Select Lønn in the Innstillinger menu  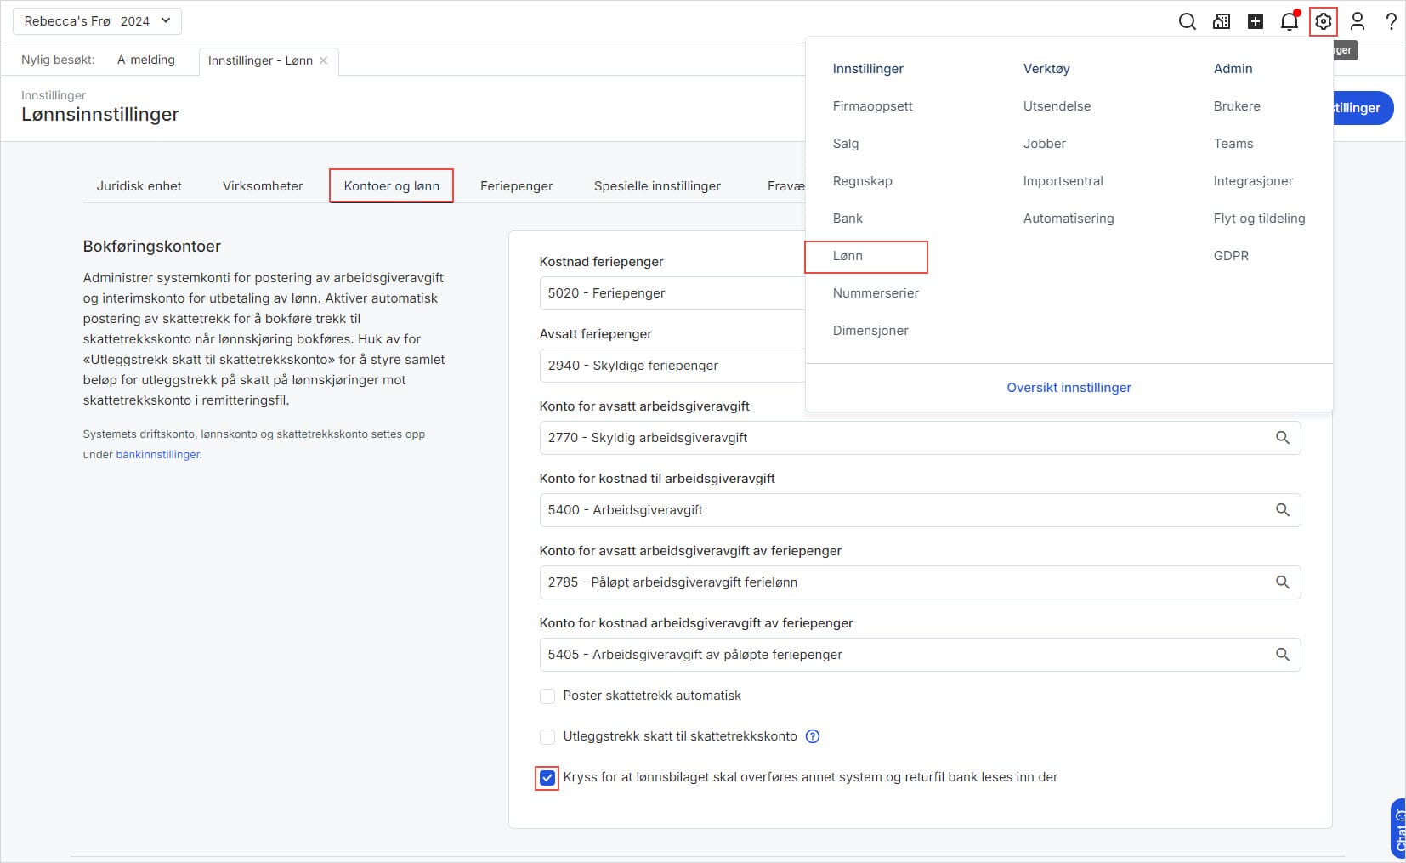pos(848,256)
